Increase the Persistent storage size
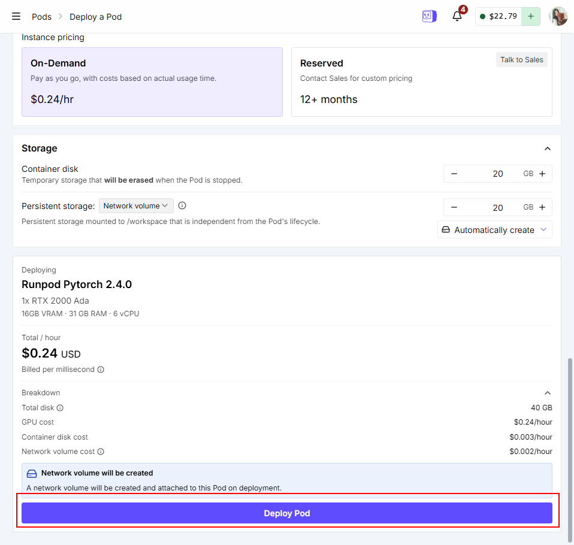The width and height of the screenshot is (574, 545). (x=542, y=207)
